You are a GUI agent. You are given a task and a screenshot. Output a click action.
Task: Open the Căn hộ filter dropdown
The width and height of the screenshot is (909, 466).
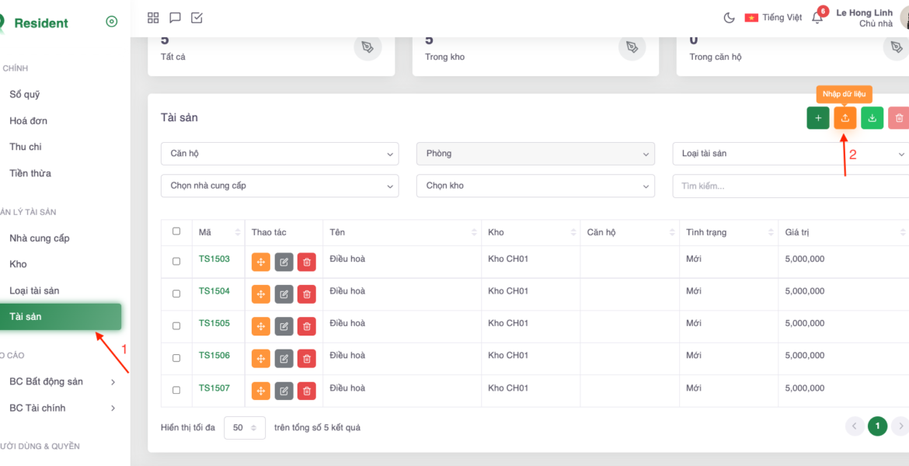(280, 154)
